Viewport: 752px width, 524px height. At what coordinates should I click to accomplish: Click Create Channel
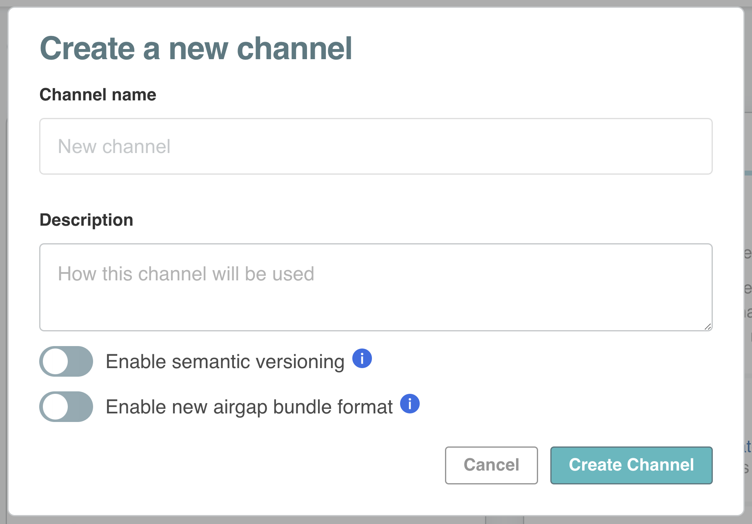coord(631,465)
